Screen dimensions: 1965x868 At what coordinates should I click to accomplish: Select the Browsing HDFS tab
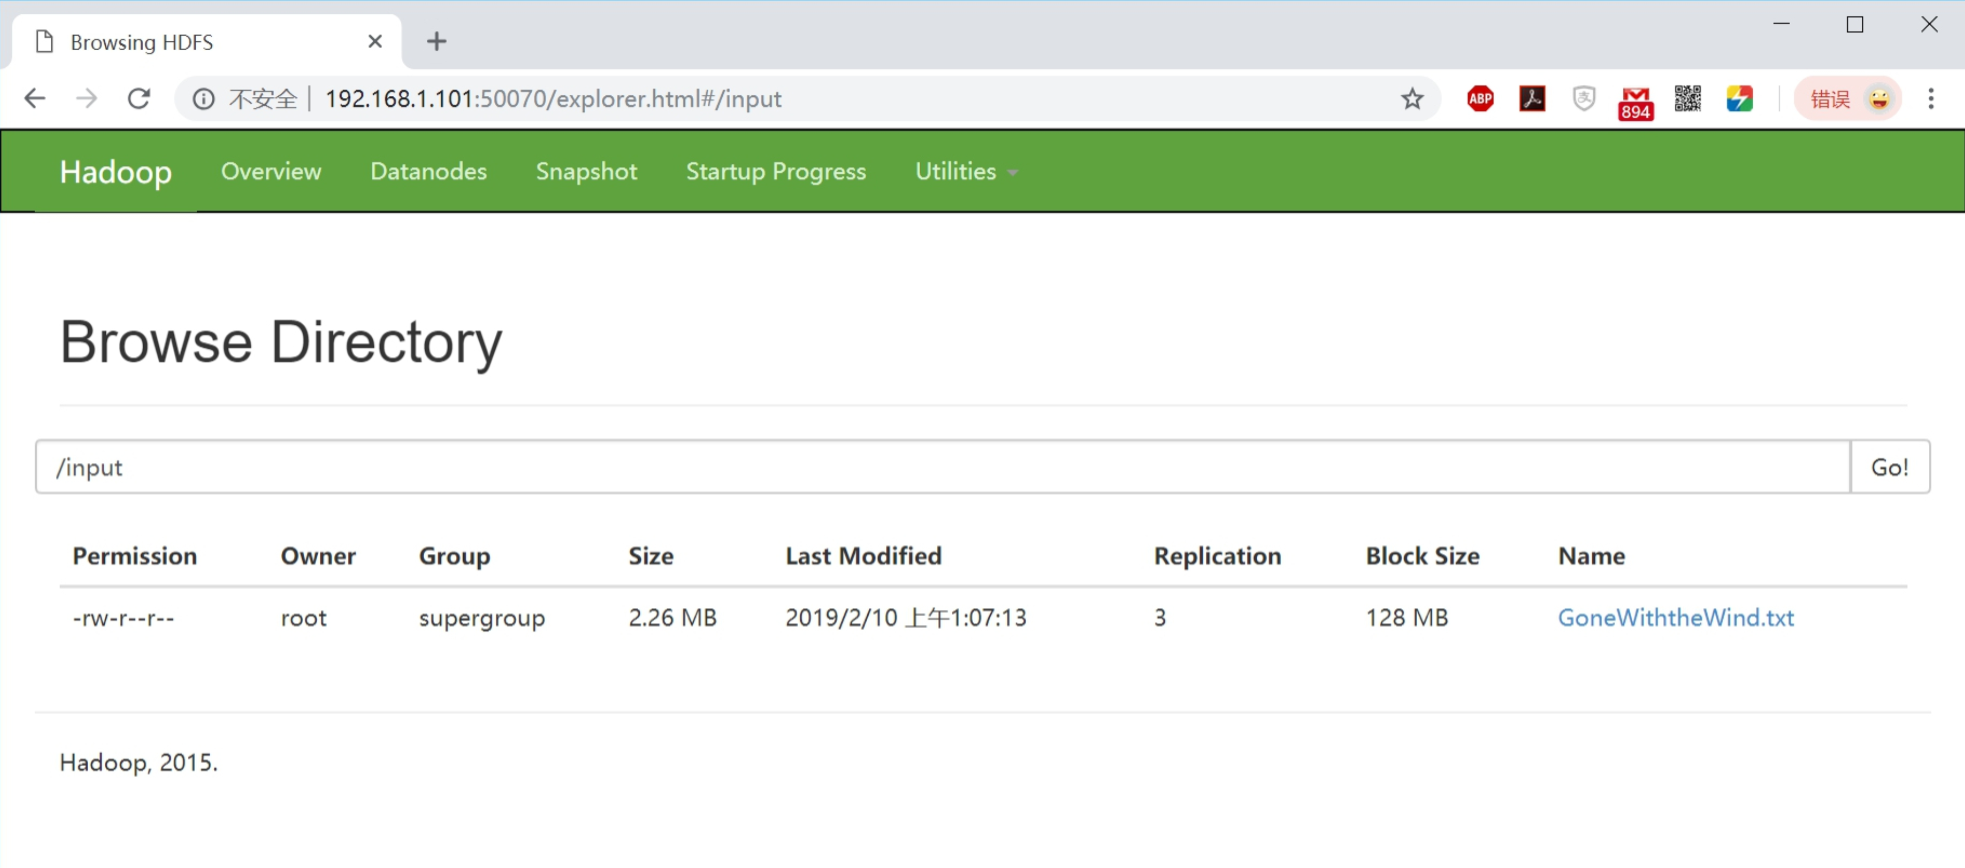click(x=206, y=41)
